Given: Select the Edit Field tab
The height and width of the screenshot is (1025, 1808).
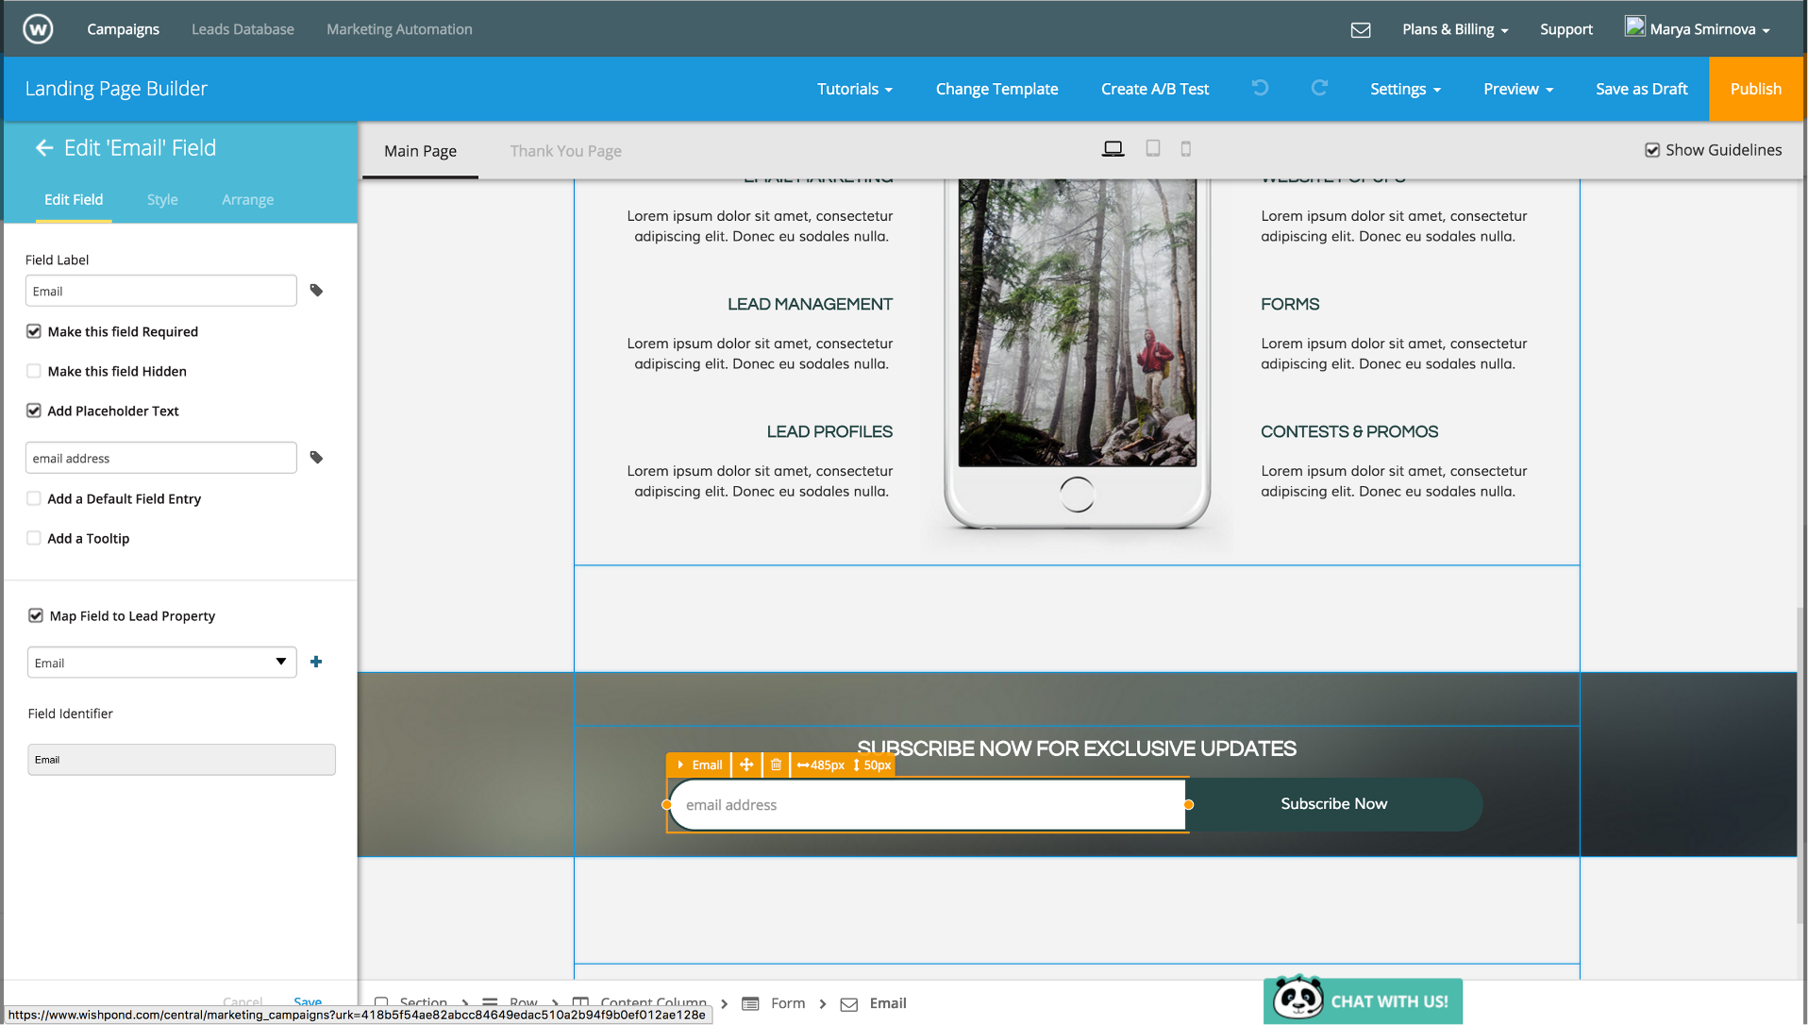Looking at the screenshot, I should (x=74, y=200).
